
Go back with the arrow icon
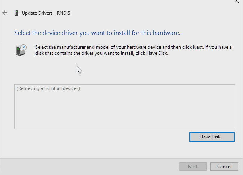[5, 13]
